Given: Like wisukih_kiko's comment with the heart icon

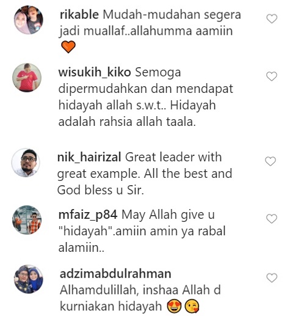Looking at the screenshot, I should [x=272, y=76].
